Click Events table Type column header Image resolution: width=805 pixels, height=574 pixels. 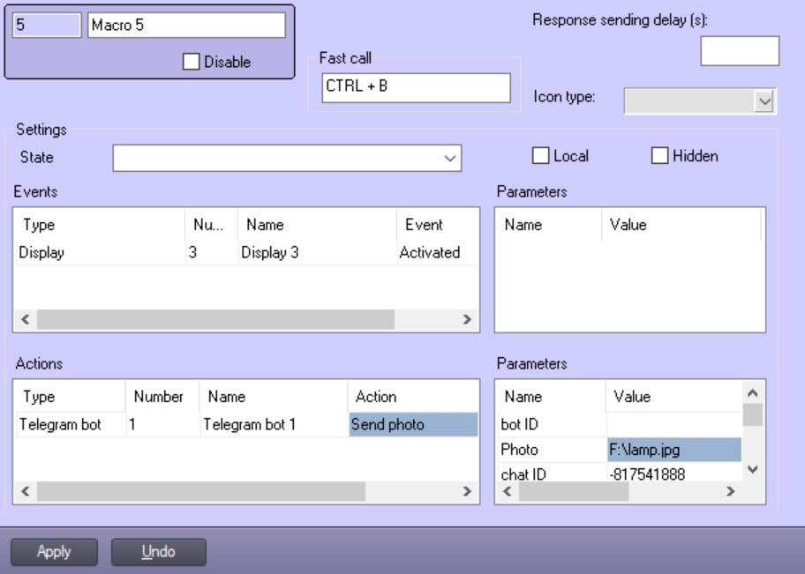click(101, 225)
